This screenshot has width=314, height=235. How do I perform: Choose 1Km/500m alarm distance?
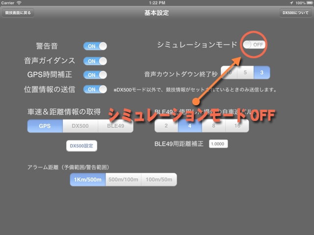tap(88, 180)
